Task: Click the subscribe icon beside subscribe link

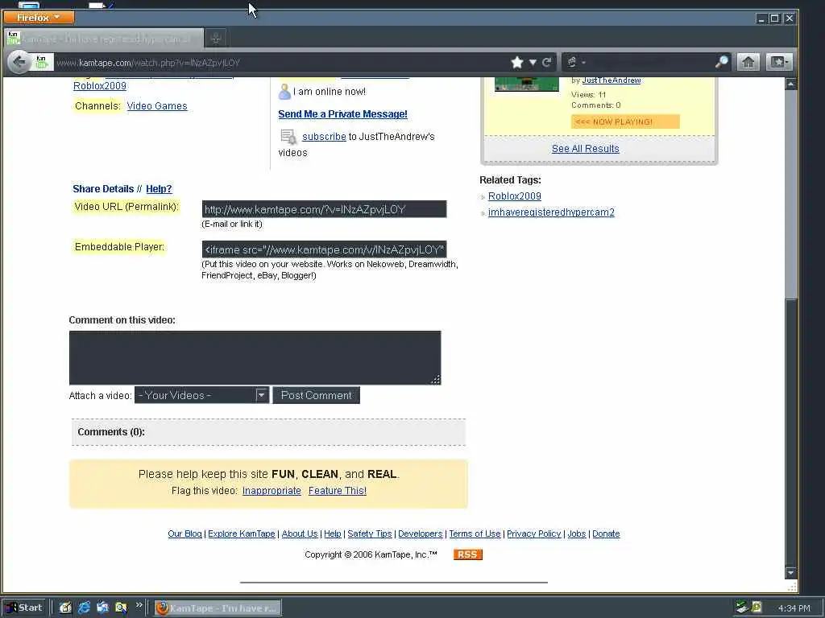Action: point(288,137)
